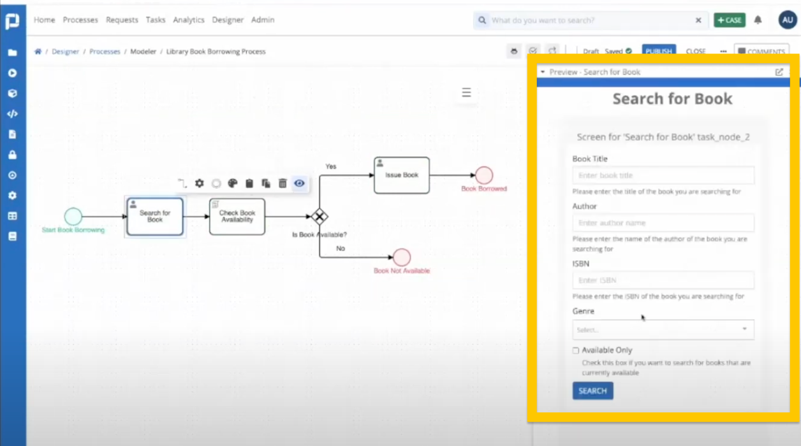Click the CLOSE button in modeler toolbar
801x446 pixels.
(x=696, y=52)
